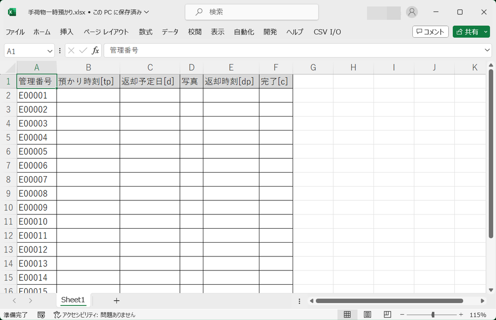Expand the Name Box dropdown arrow
The width and height of the screenshot is (496, 320).
click(x=50, y=51)
